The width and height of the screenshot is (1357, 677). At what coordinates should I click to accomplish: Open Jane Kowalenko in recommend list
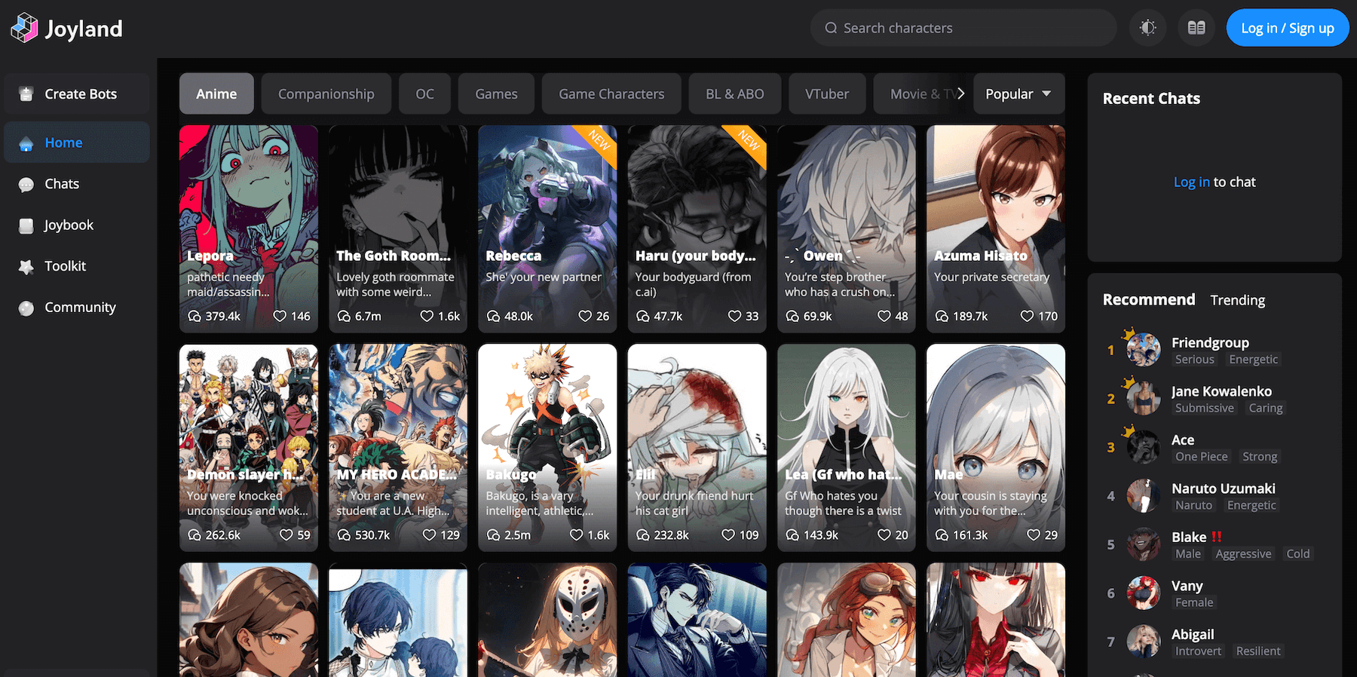1215,399
